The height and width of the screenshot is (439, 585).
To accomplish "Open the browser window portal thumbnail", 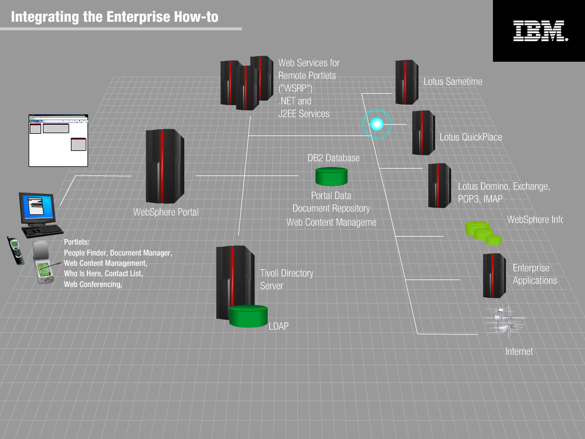I will tap(58, 140).
